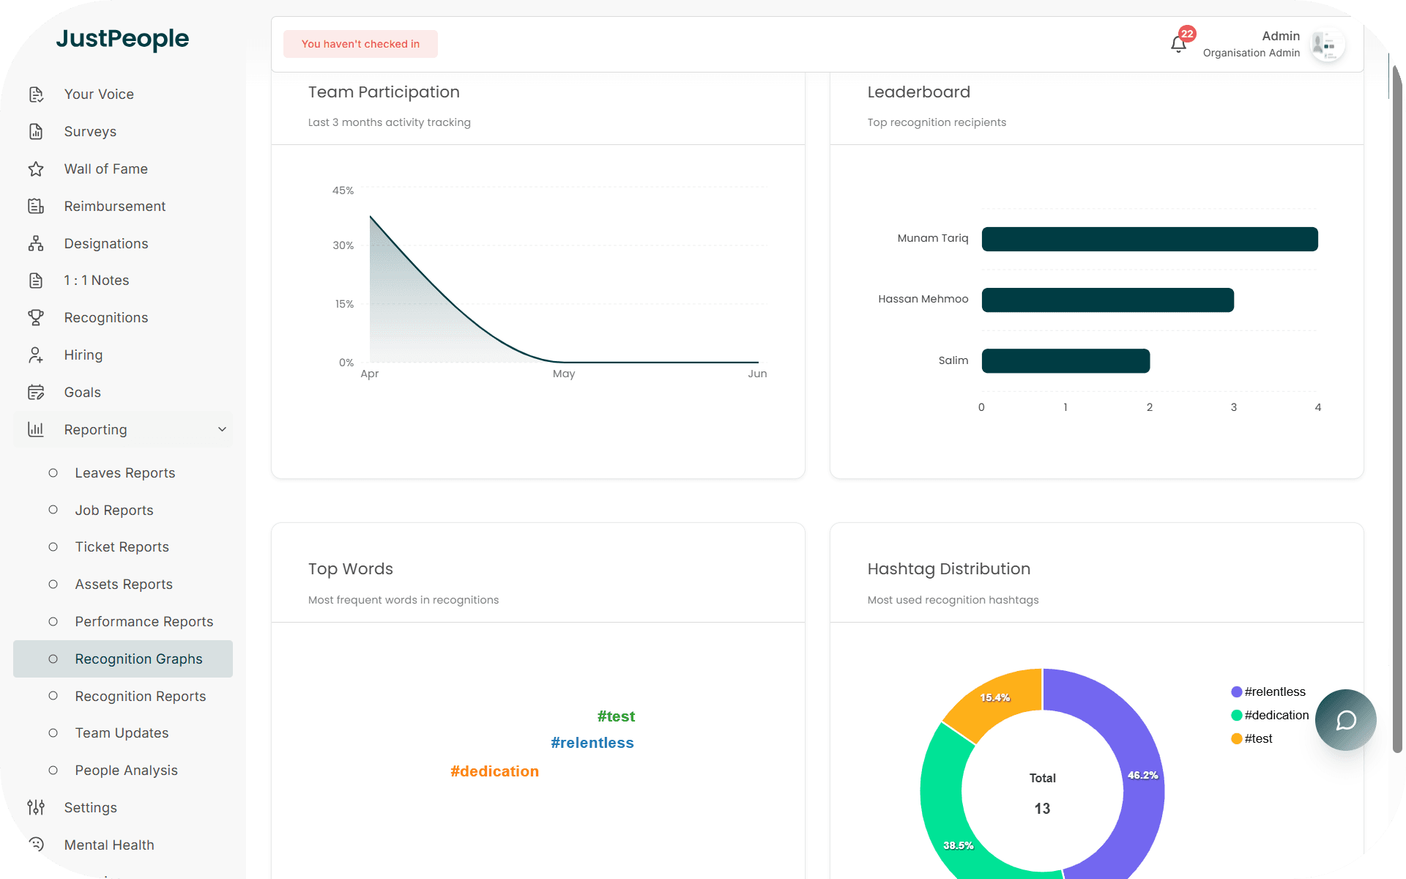Click the You haven't checked in button
Viewport: 1406px width, 879px height.
pyautogui.click(x=360, y=44)
